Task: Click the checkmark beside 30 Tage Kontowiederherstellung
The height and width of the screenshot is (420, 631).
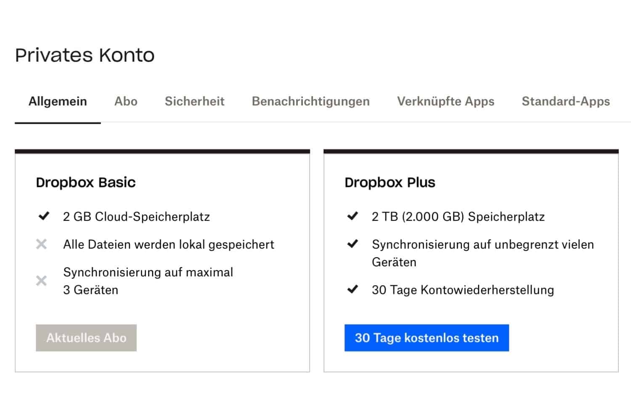Action: pos(353,289)
